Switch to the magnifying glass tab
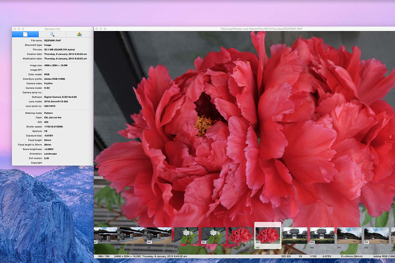395x263 pixels. point(52,34)
